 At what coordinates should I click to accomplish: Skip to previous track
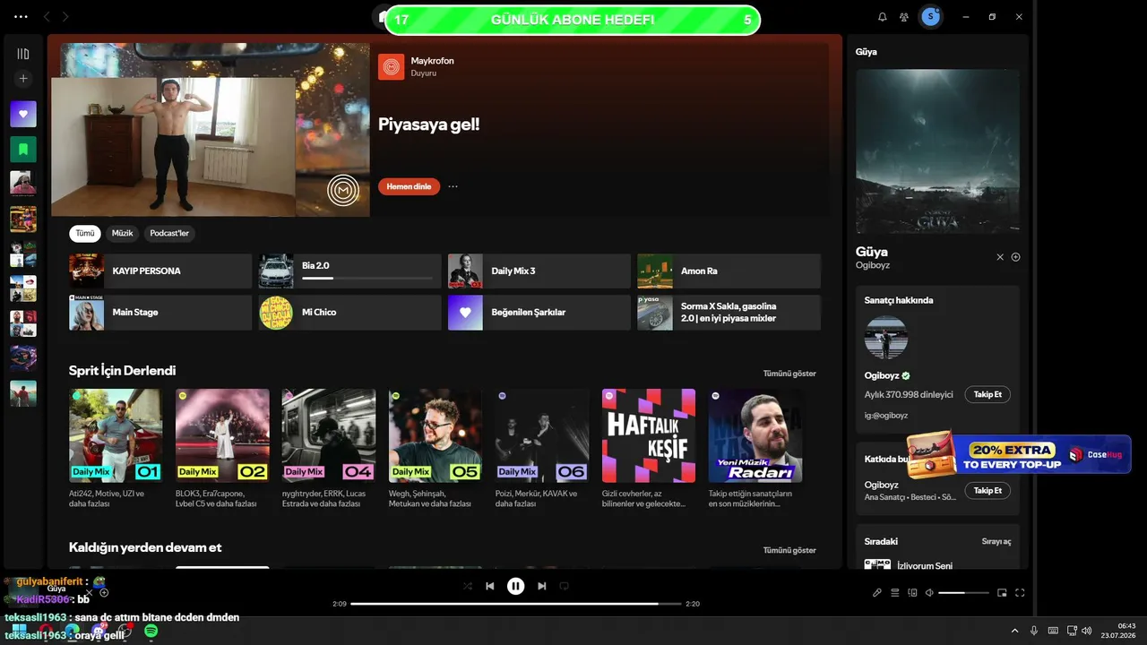(490, 586)
